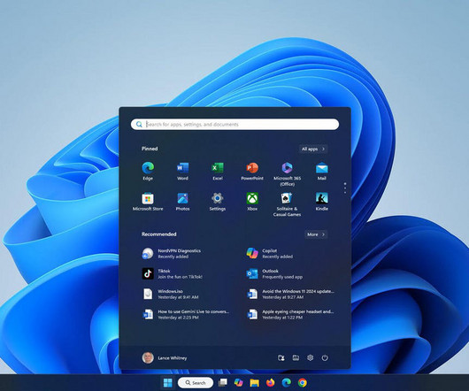The image size is (469, 391).
Task: Click the Start menu search field
Action: (234, 124)
